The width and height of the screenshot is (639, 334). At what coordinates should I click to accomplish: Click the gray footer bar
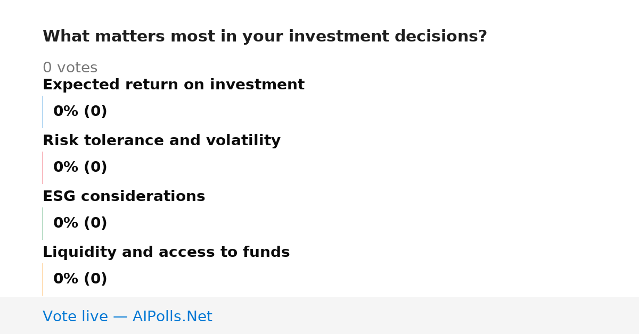pyautogui.click(x=319, y=315)
